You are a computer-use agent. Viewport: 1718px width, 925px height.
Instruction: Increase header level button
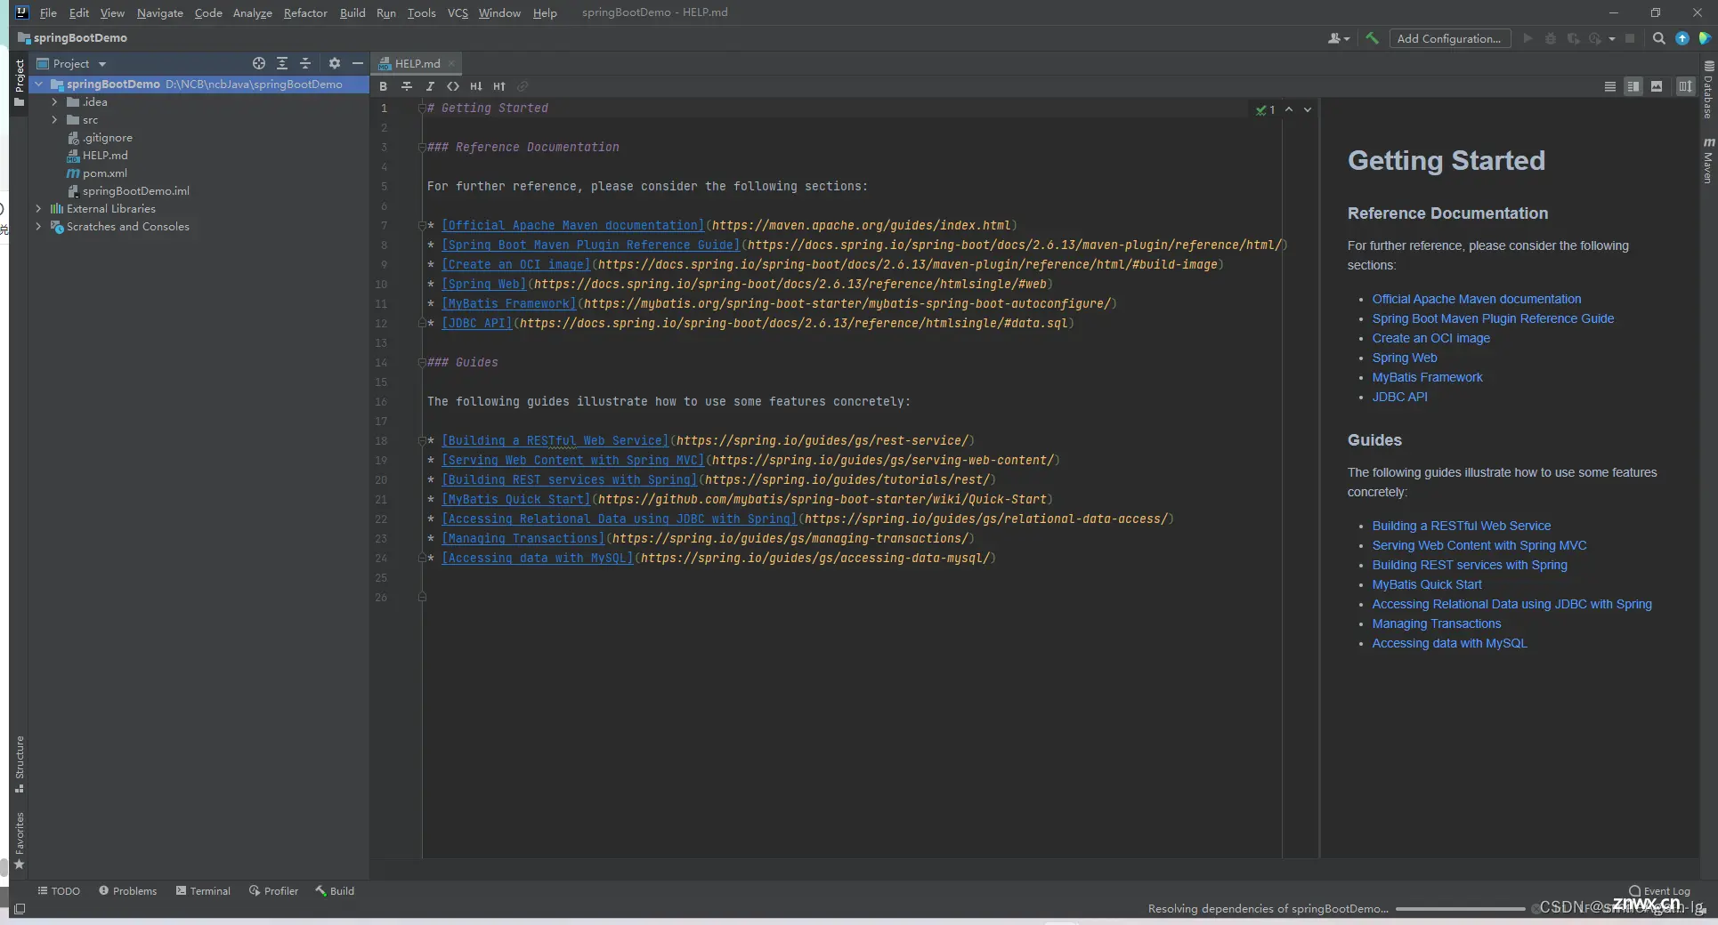click(499, 86)
